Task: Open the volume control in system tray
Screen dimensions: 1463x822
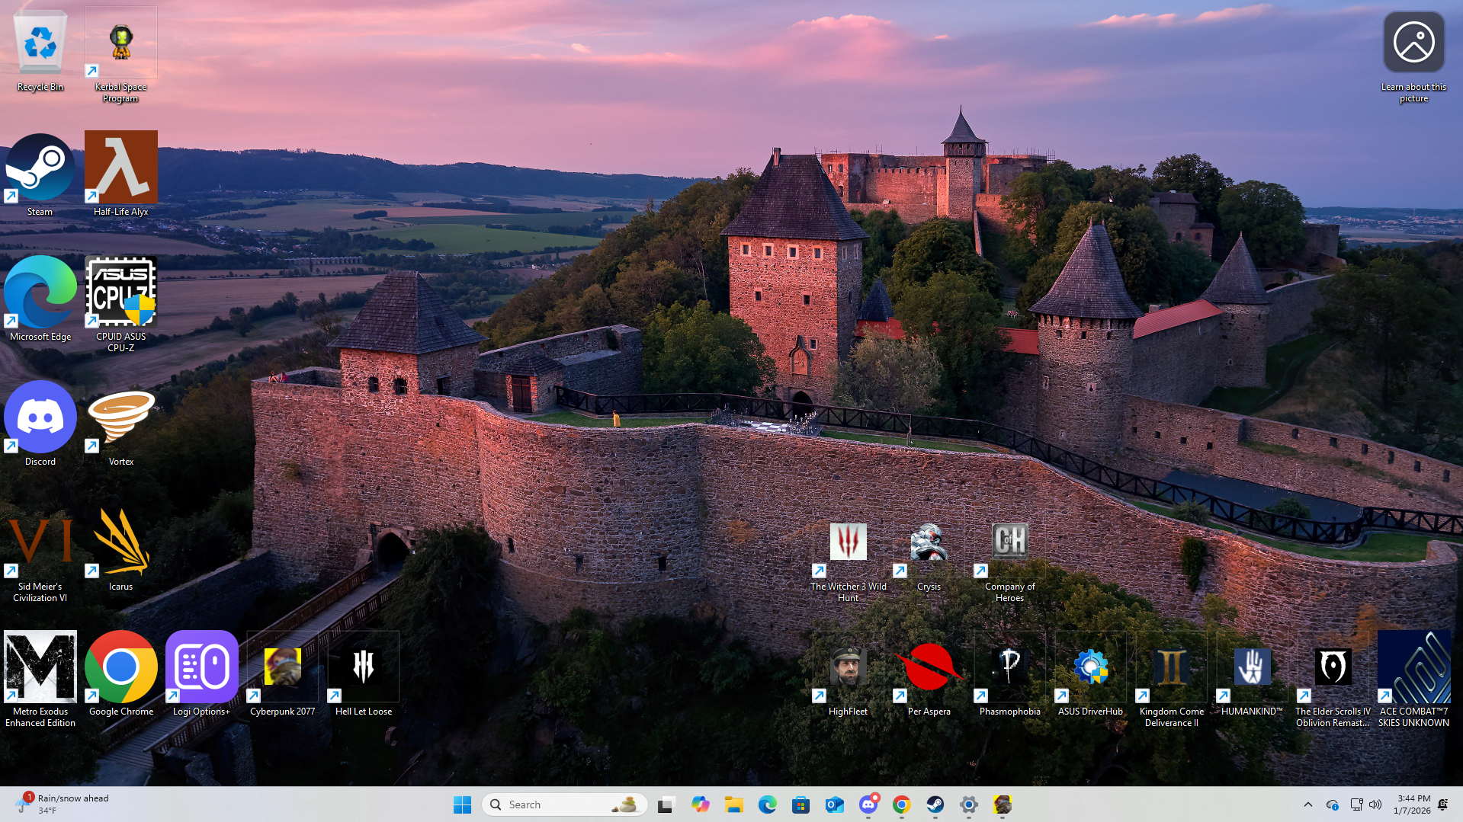Action: [1375, 804]
